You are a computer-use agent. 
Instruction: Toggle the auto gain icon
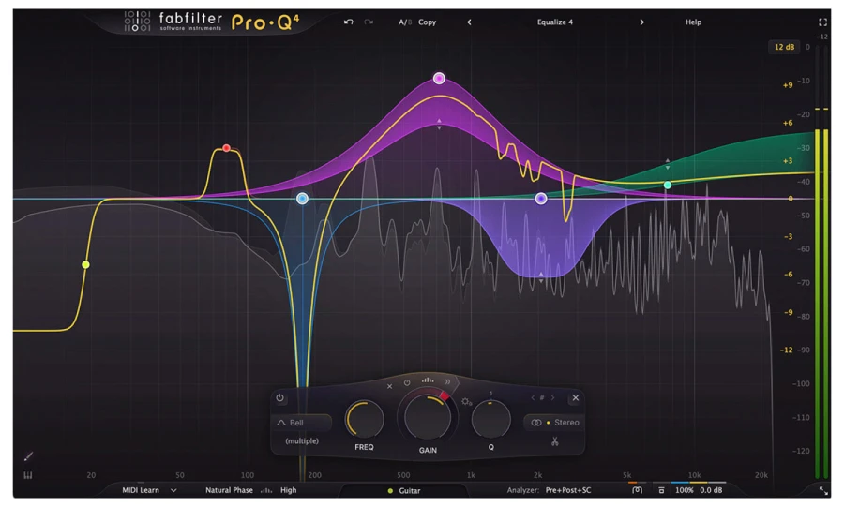pyautogui.click(x=638, y=490)
